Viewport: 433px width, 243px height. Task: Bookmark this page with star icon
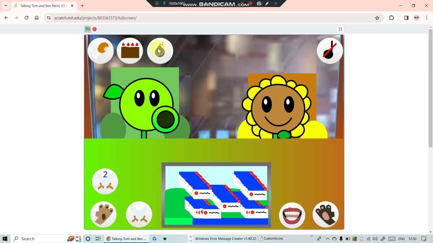pyautogui.click(x=377, y=18)
